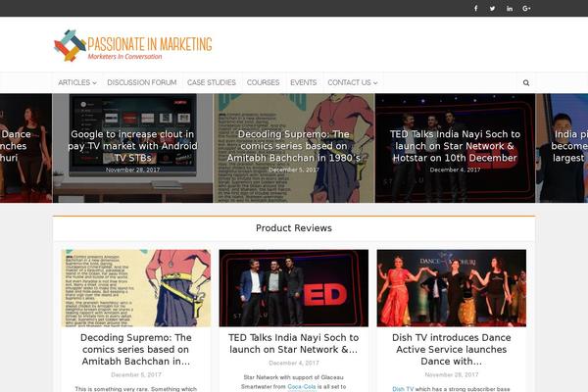Open review title Decoding Supremo comics series
Screen dimensions: 588x392
coord(136,349)
